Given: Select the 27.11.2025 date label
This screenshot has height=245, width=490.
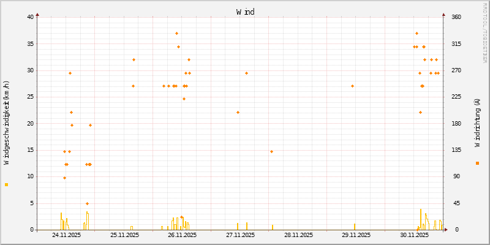Looking at the screenshot, I should point(240,235).
